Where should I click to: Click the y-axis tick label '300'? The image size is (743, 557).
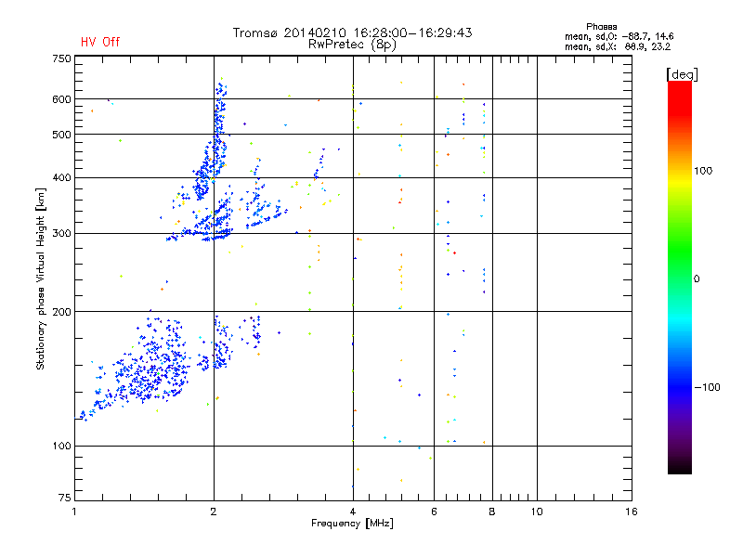click(61, 234)
